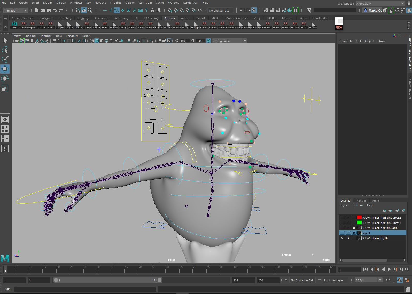Redo the last action
This screenshot has width=412, height=294.
click(61, 10)
